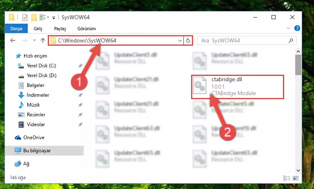Screen dimensions: 314x189
Task: Go forward with the right arrow button
Action: point(24,41)
